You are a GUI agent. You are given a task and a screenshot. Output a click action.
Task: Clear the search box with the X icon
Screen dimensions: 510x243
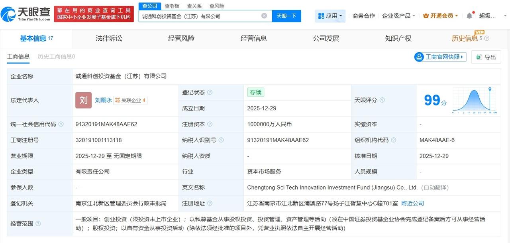[x=264, y=16]
